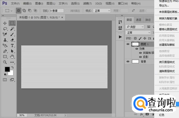Expand the 类型 layer filter dropdown
This screenshot has width=179, height=118.
pyautogui.click(x=135, y=27)
